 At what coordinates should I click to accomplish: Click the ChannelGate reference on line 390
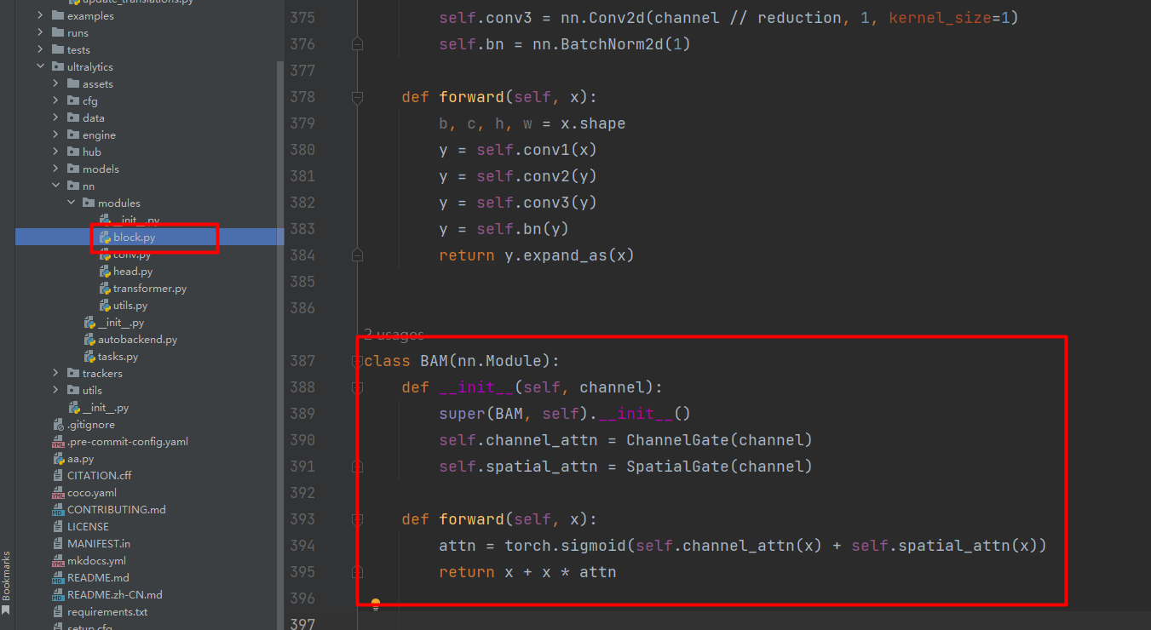click(677, 440)
